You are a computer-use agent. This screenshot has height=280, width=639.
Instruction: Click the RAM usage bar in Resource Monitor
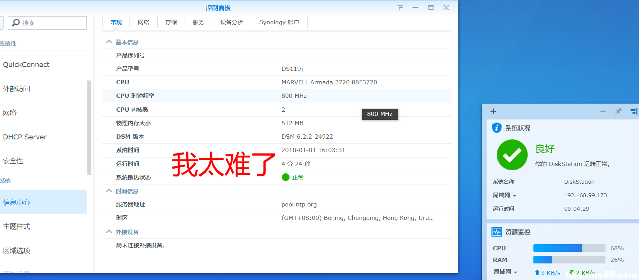(569, 260)
